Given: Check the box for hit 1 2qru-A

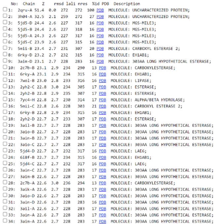Looking at the screenshot, I should pyautogui.click(x=5, y=10).
